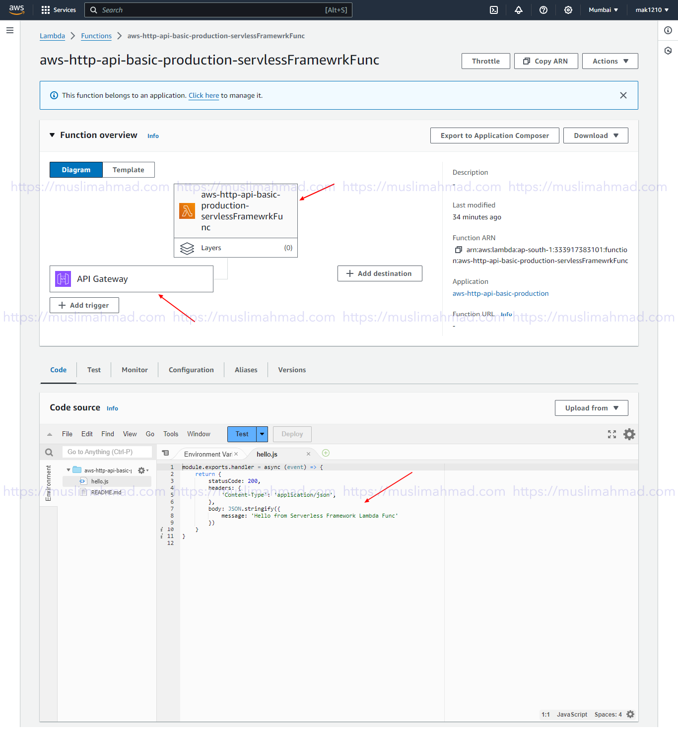Switch to the Diagram view
Image resolution: width=678 pixels, height=735 pixels.
(x=76, y=170)
